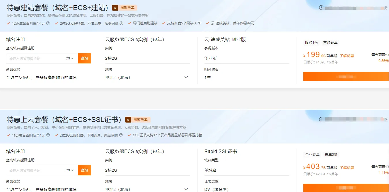Click help icon after 续费同价 in 建站套餐

point(121,23)
